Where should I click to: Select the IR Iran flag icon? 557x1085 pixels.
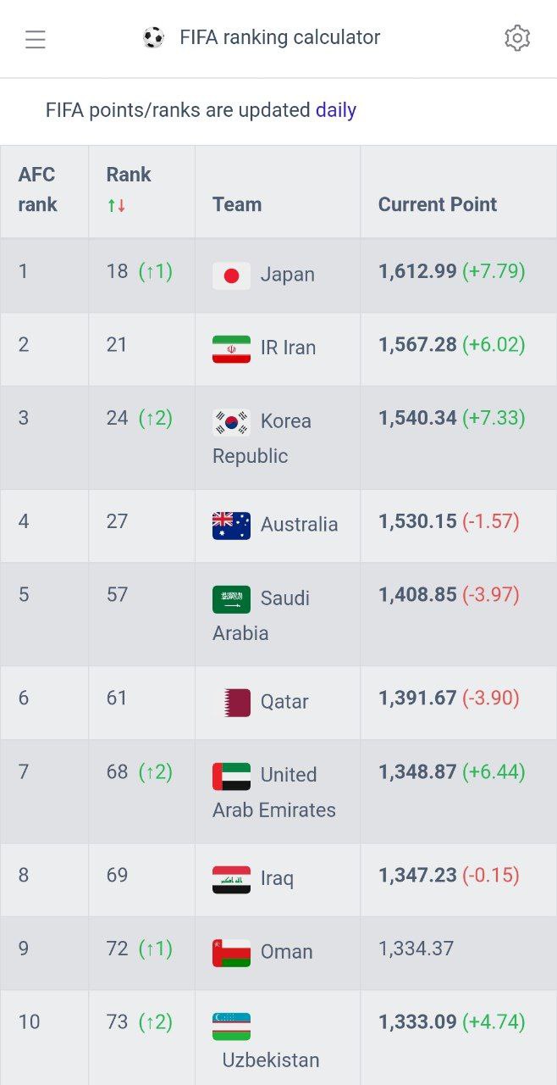pos(231,347)
